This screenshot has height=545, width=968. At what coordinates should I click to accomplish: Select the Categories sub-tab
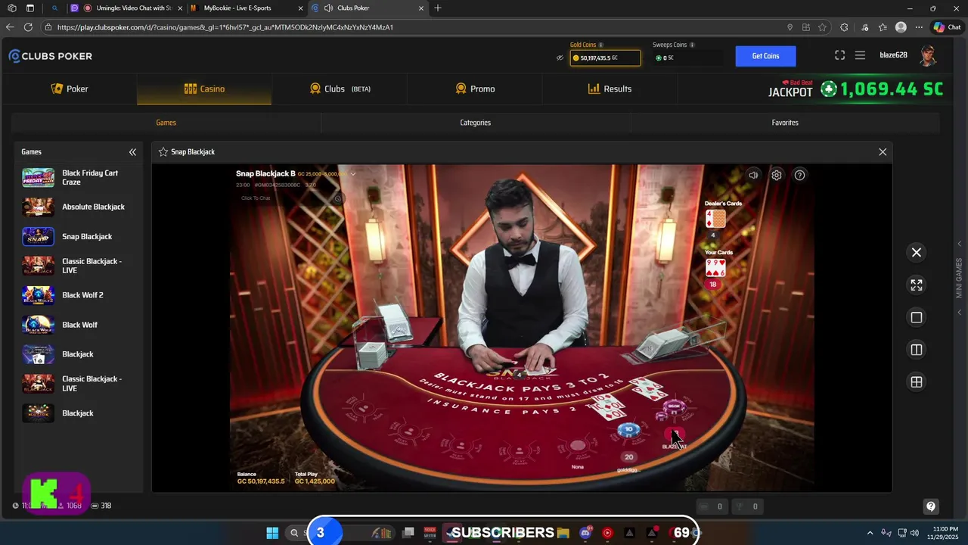476,123
